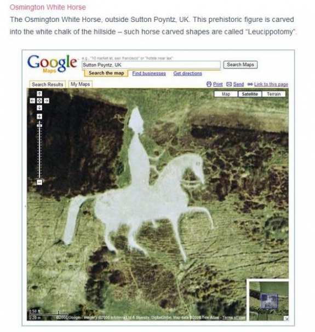Click the Send envelope link

pyautogui.click(x=235, y=84)
